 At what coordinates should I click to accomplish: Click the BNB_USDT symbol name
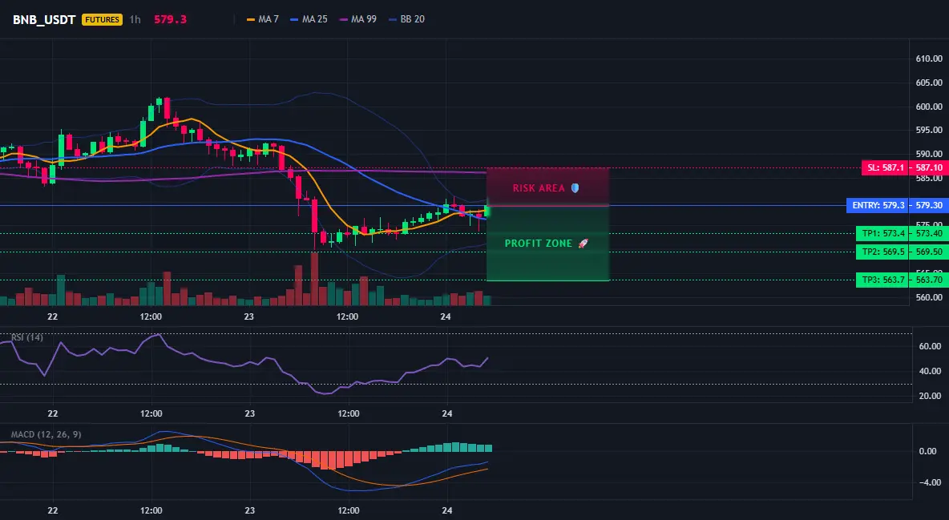[x=44, y=19]
